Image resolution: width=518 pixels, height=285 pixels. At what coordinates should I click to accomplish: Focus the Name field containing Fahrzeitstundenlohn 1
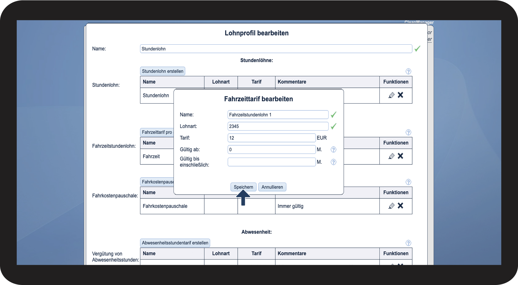point(278,115)
